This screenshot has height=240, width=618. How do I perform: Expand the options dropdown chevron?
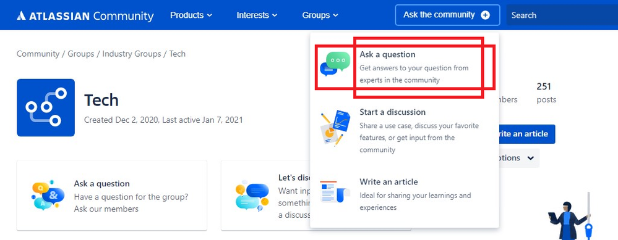point(531,158)
